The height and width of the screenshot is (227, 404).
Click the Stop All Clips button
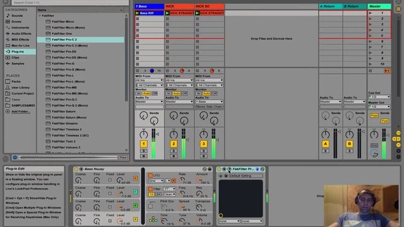pos(371,71)
